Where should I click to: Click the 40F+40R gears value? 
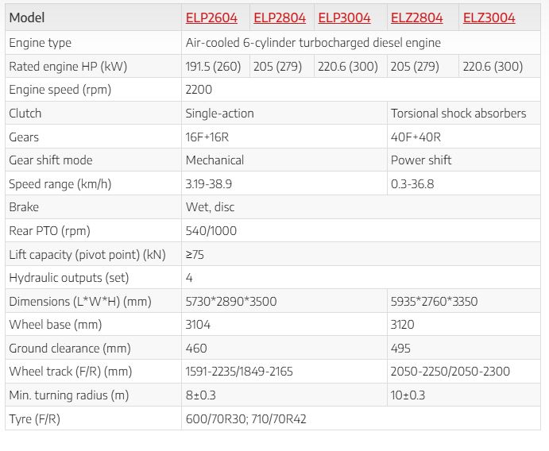pos(413,137)
